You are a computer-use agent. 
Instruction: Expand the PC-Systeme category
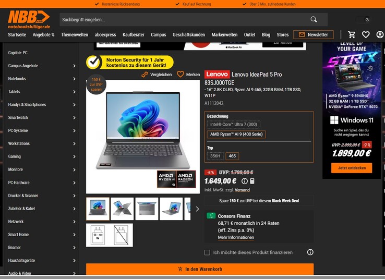74,130
